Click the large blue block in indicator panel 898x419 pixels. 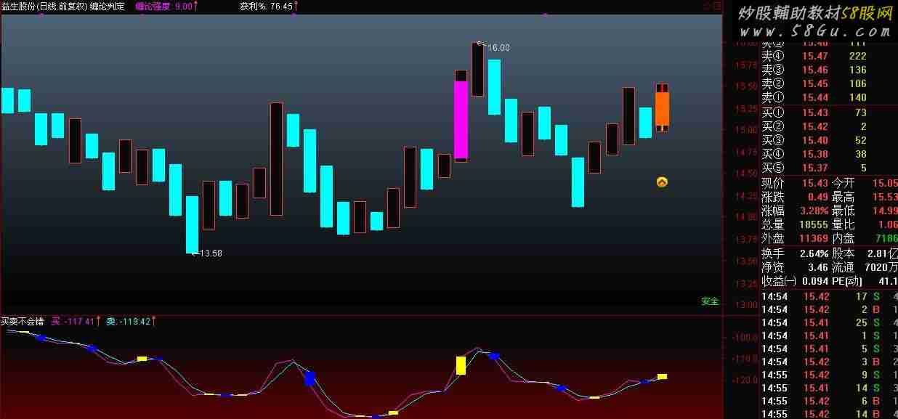click(310, 378)
